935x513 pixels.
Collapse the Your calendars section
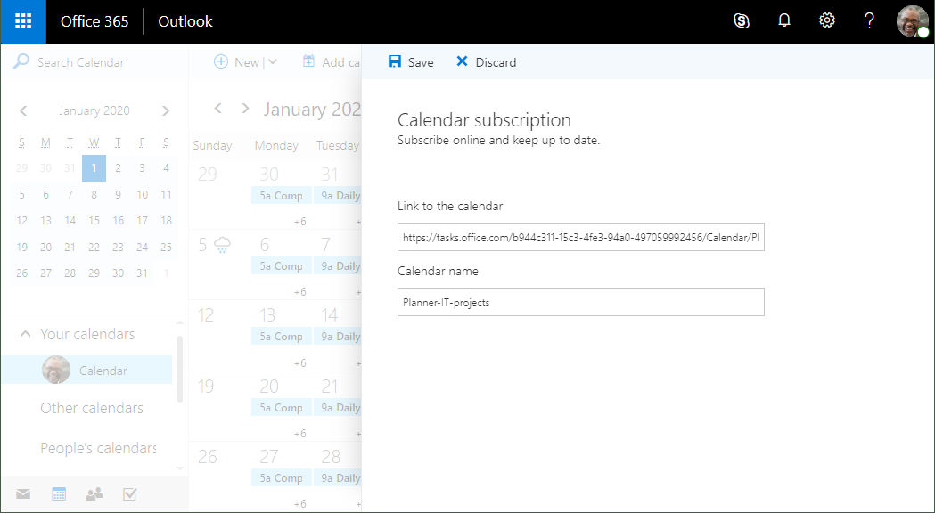(25, 335)
